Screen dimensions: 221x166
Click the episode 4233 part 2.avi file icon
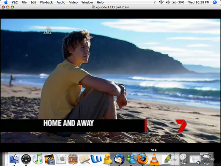pyautogui.click(x=93, y=7)
